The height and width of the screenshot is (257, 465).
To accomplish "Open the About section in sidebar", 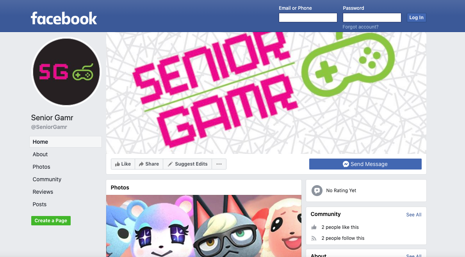I will pos(40,154).
